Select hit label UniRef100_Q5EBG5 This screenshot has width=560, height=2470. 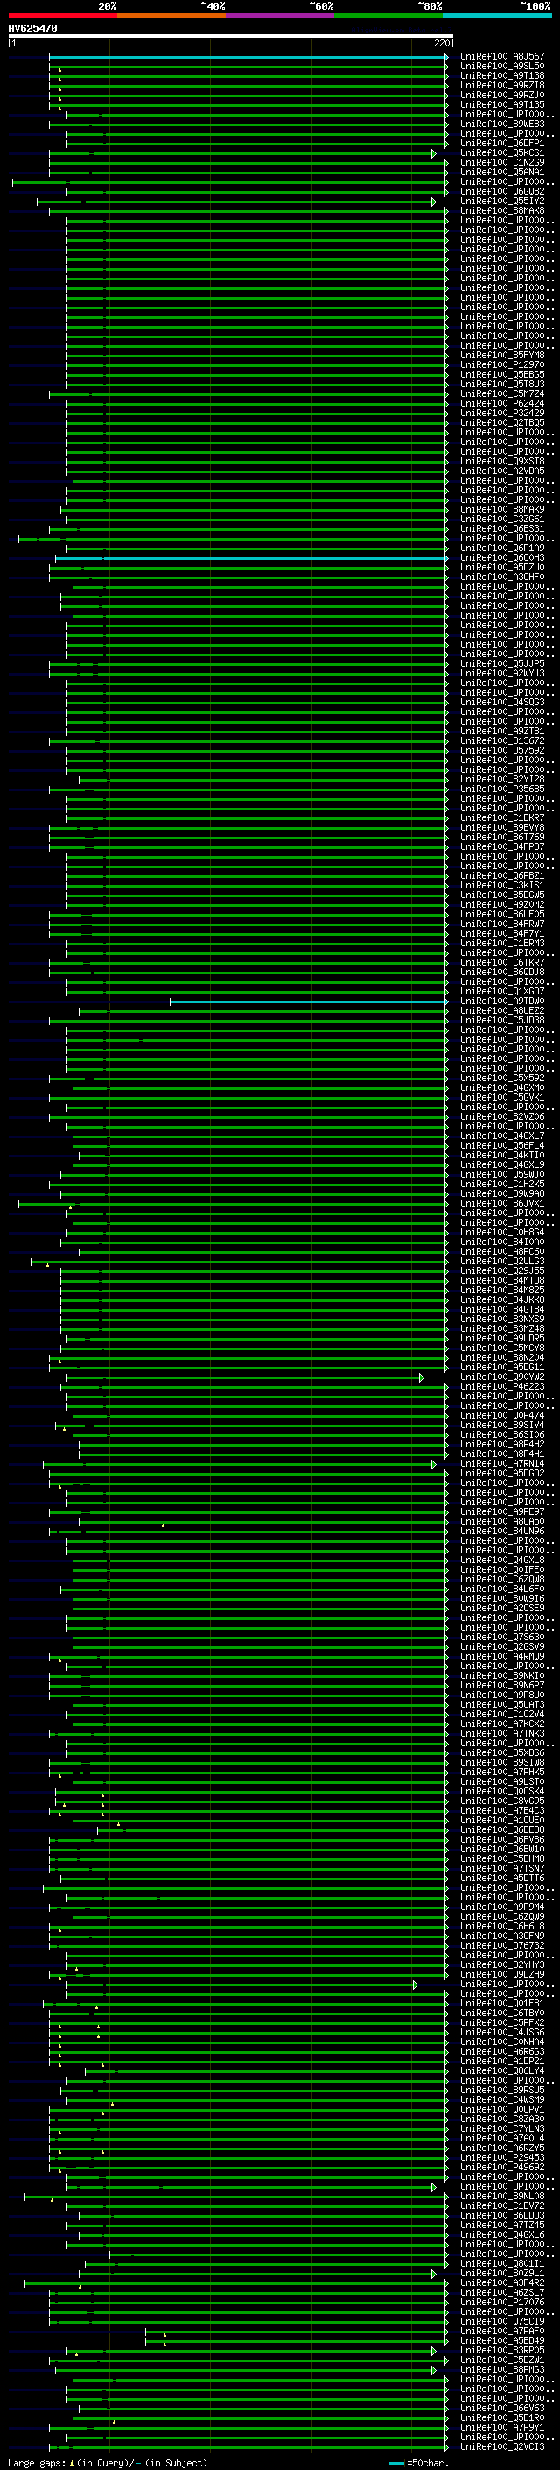click(x=501, y=375)
